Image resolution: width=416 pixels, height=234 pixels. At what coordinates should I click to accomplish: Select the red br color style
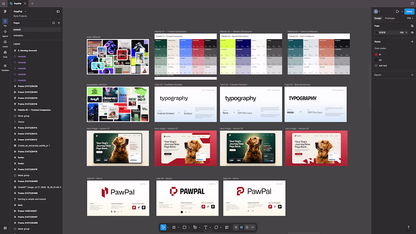point(378,54)
